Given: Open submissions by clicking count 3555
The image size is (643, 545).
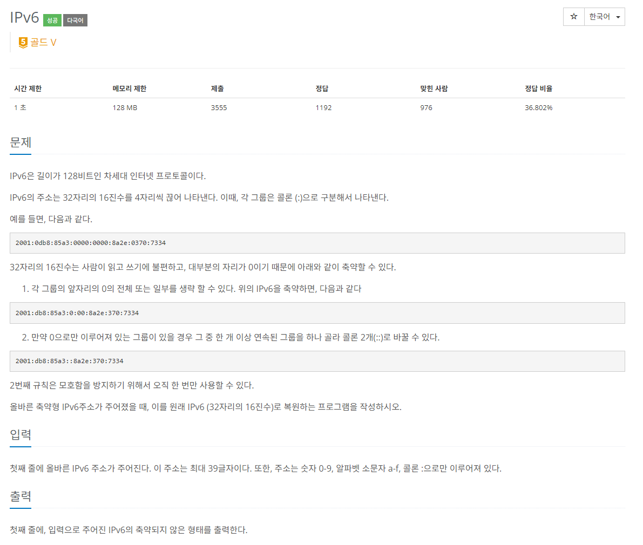Looking at the screenshot, I should [x=218, y=107].
